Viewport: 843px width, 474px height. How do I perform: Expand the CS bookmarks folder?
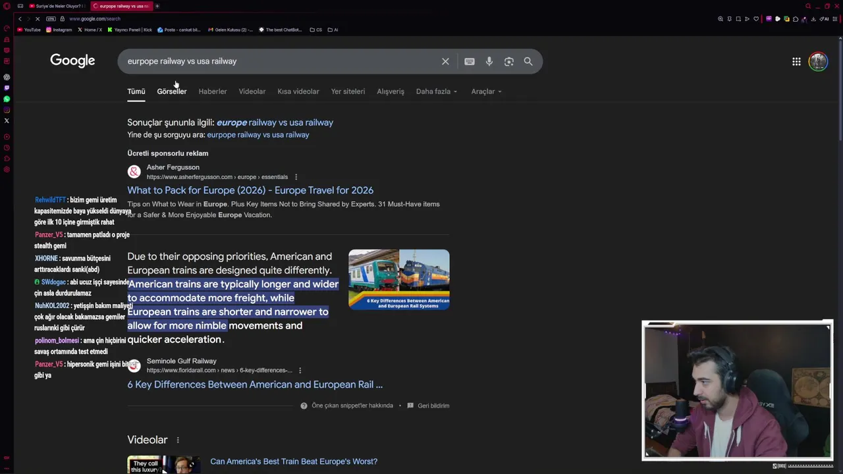coord(316,30)
